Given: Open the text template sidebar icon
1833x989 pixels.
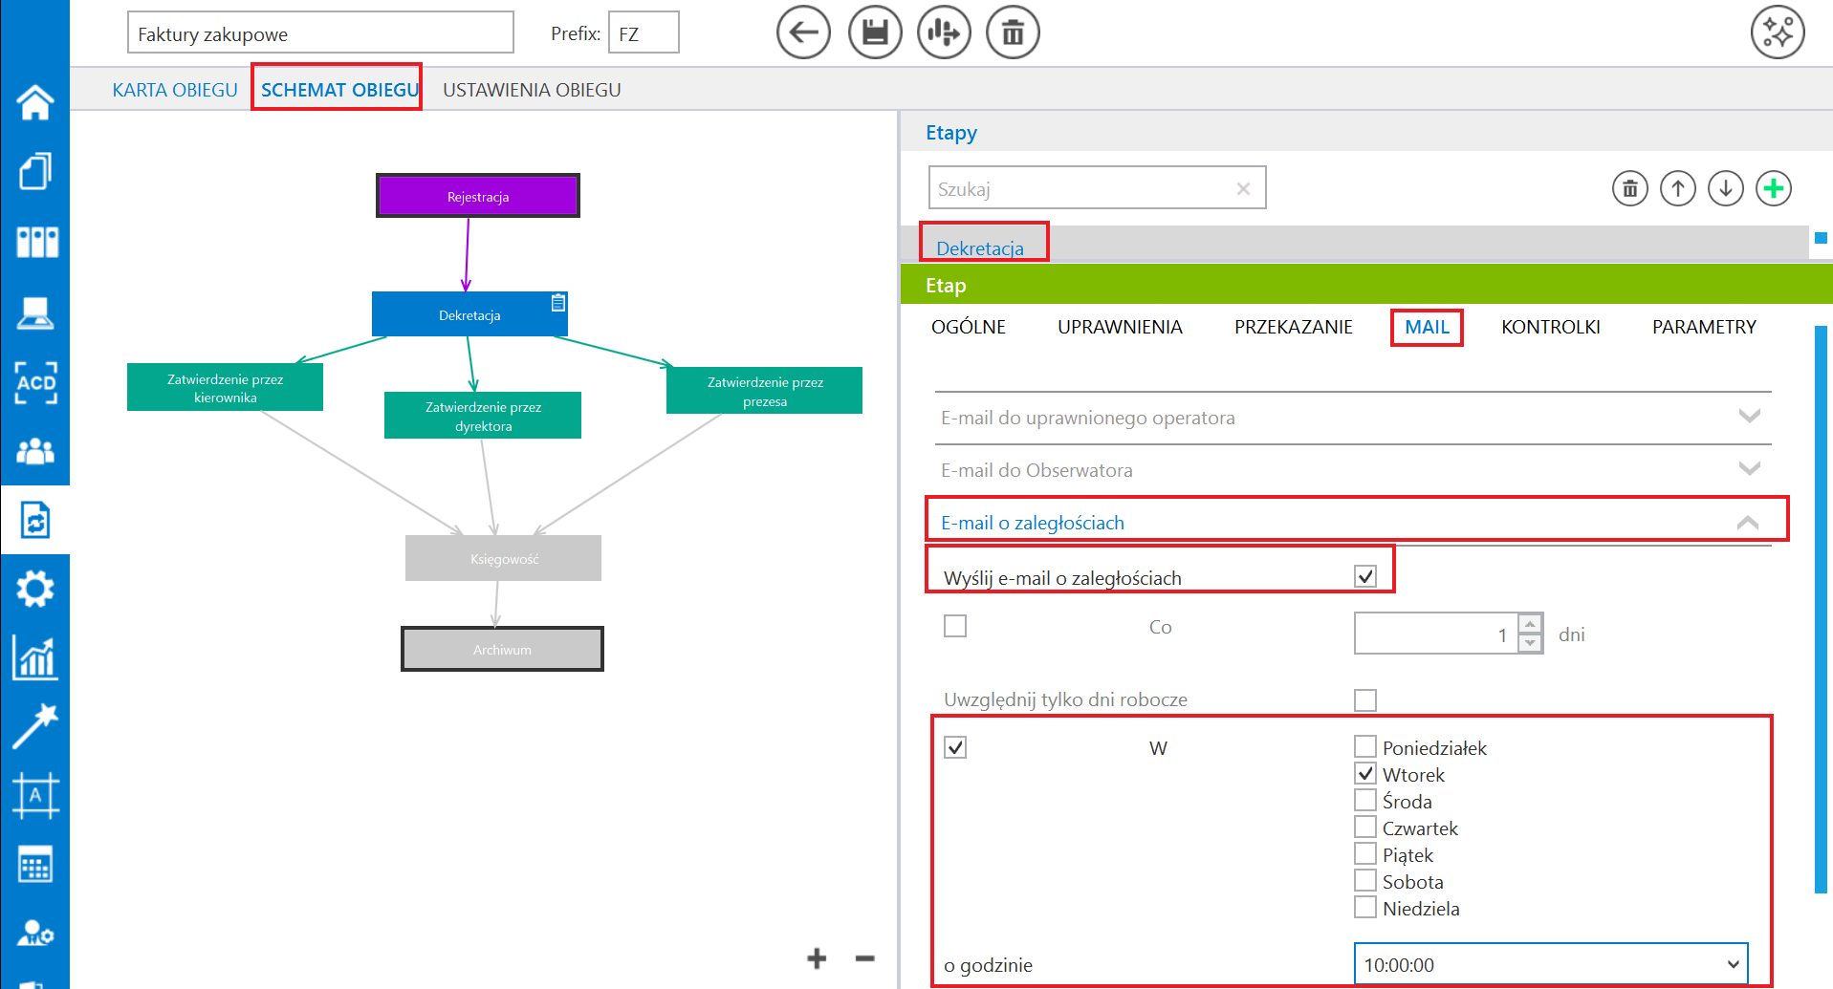Looking at the screenshot, I should [x=35, y=795].
